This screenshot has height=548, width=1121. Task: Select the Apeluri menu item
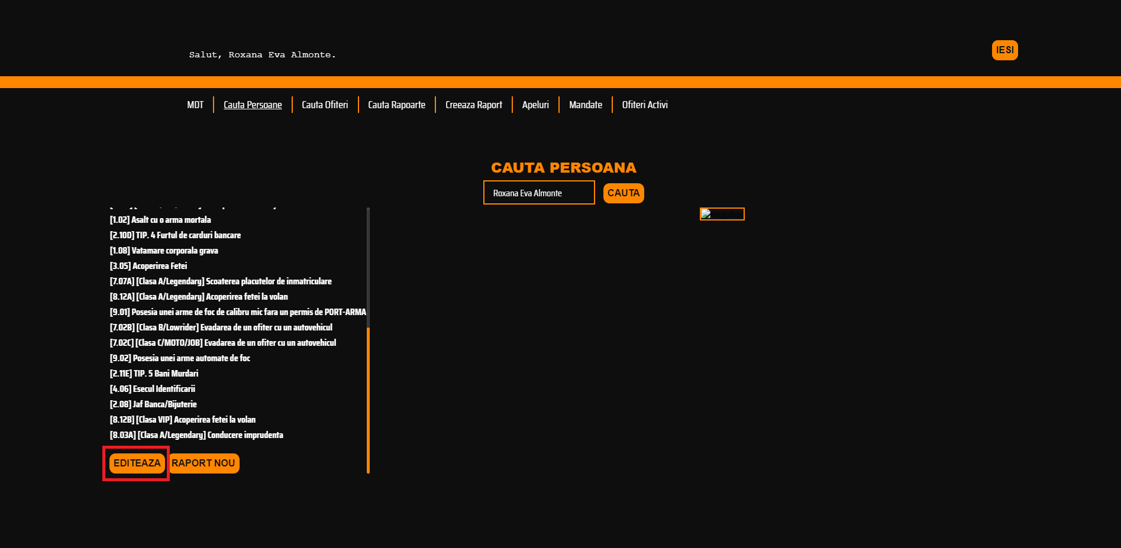pos(535,105)
